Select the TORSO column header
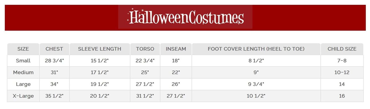370x109 pixels. click(x=145, y=49)
